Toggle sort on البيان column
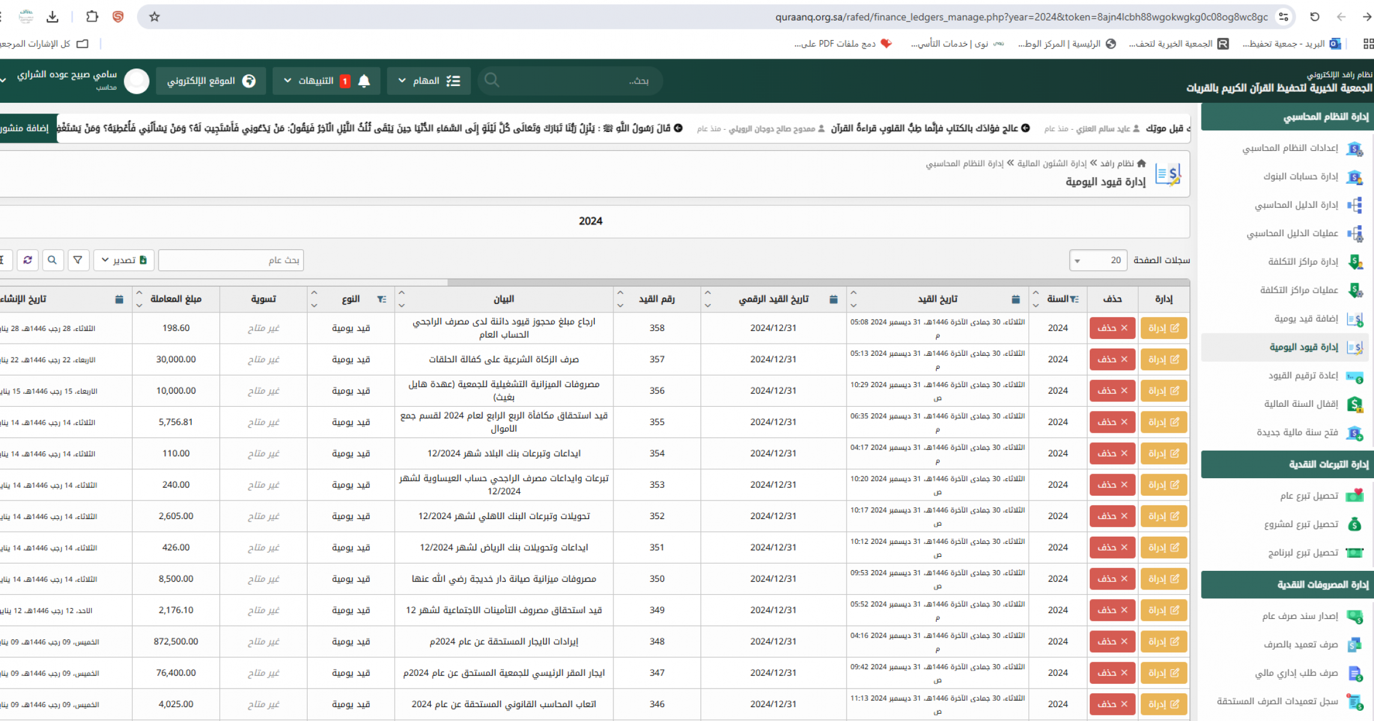The width and height of the screenshot is (1374, 721). point(402,299)
